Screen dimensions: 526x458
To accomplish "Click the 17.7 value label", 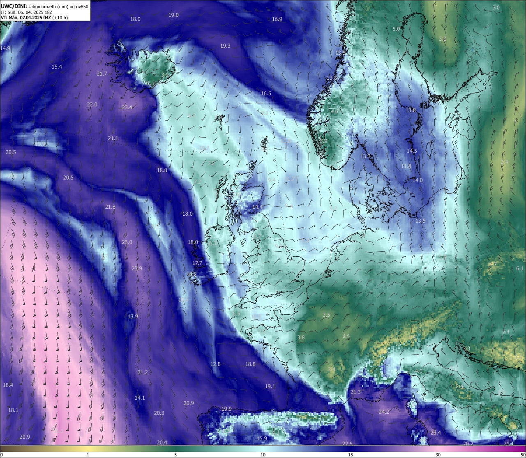I will (197, 263).
